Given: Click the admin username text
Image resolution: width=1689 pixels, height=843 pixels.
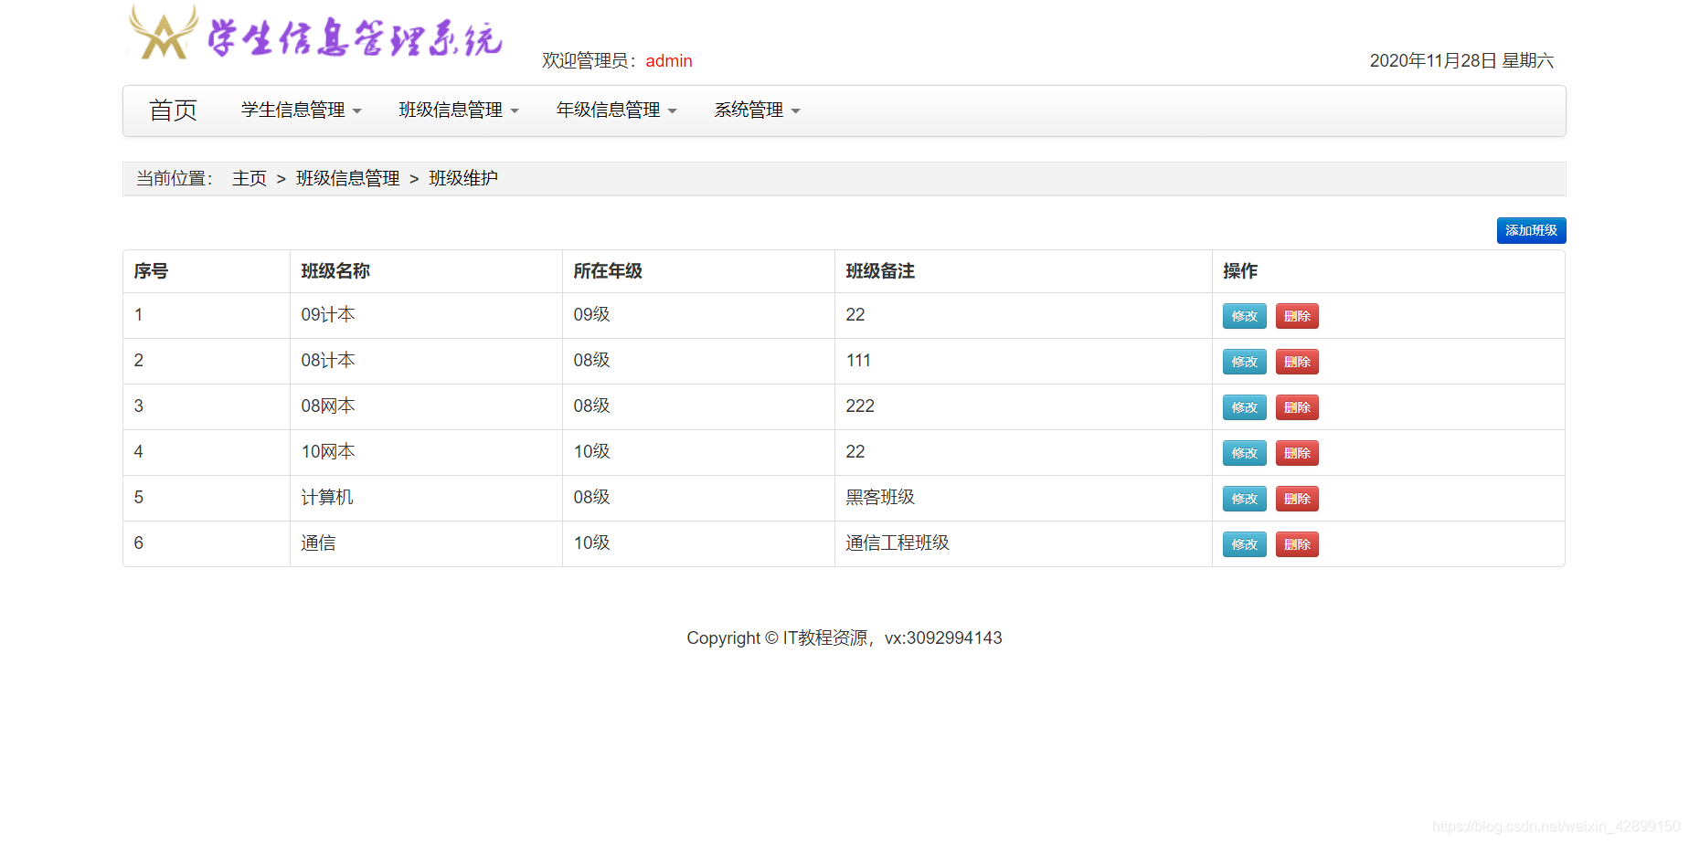Looking at the screenshot, I should (669, 61).
